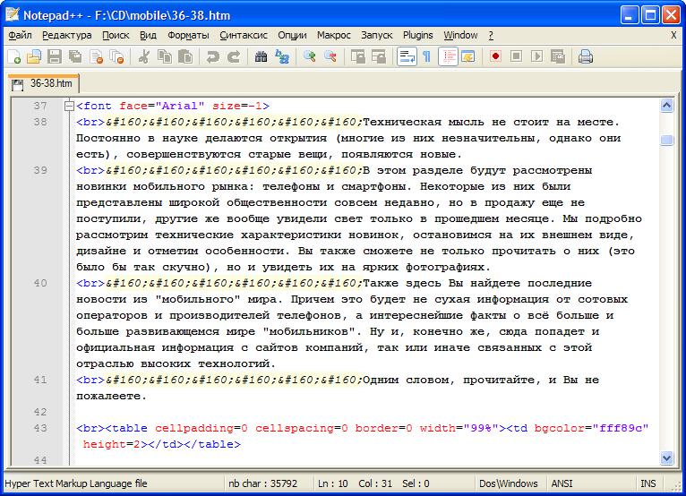Viewport: 686px width, 496px height.
Task: Click the scrollbar up arrow
Action: click(667, 106)
